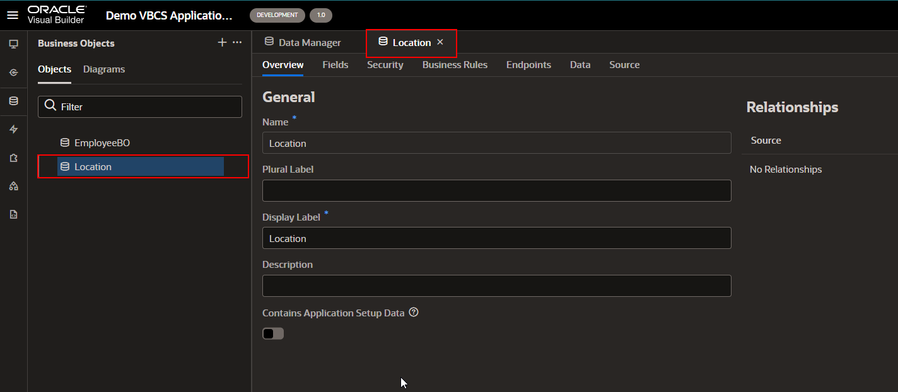Switch to the Diagrams tab
This screenshot has height=392, width=898.
(104, 69)
